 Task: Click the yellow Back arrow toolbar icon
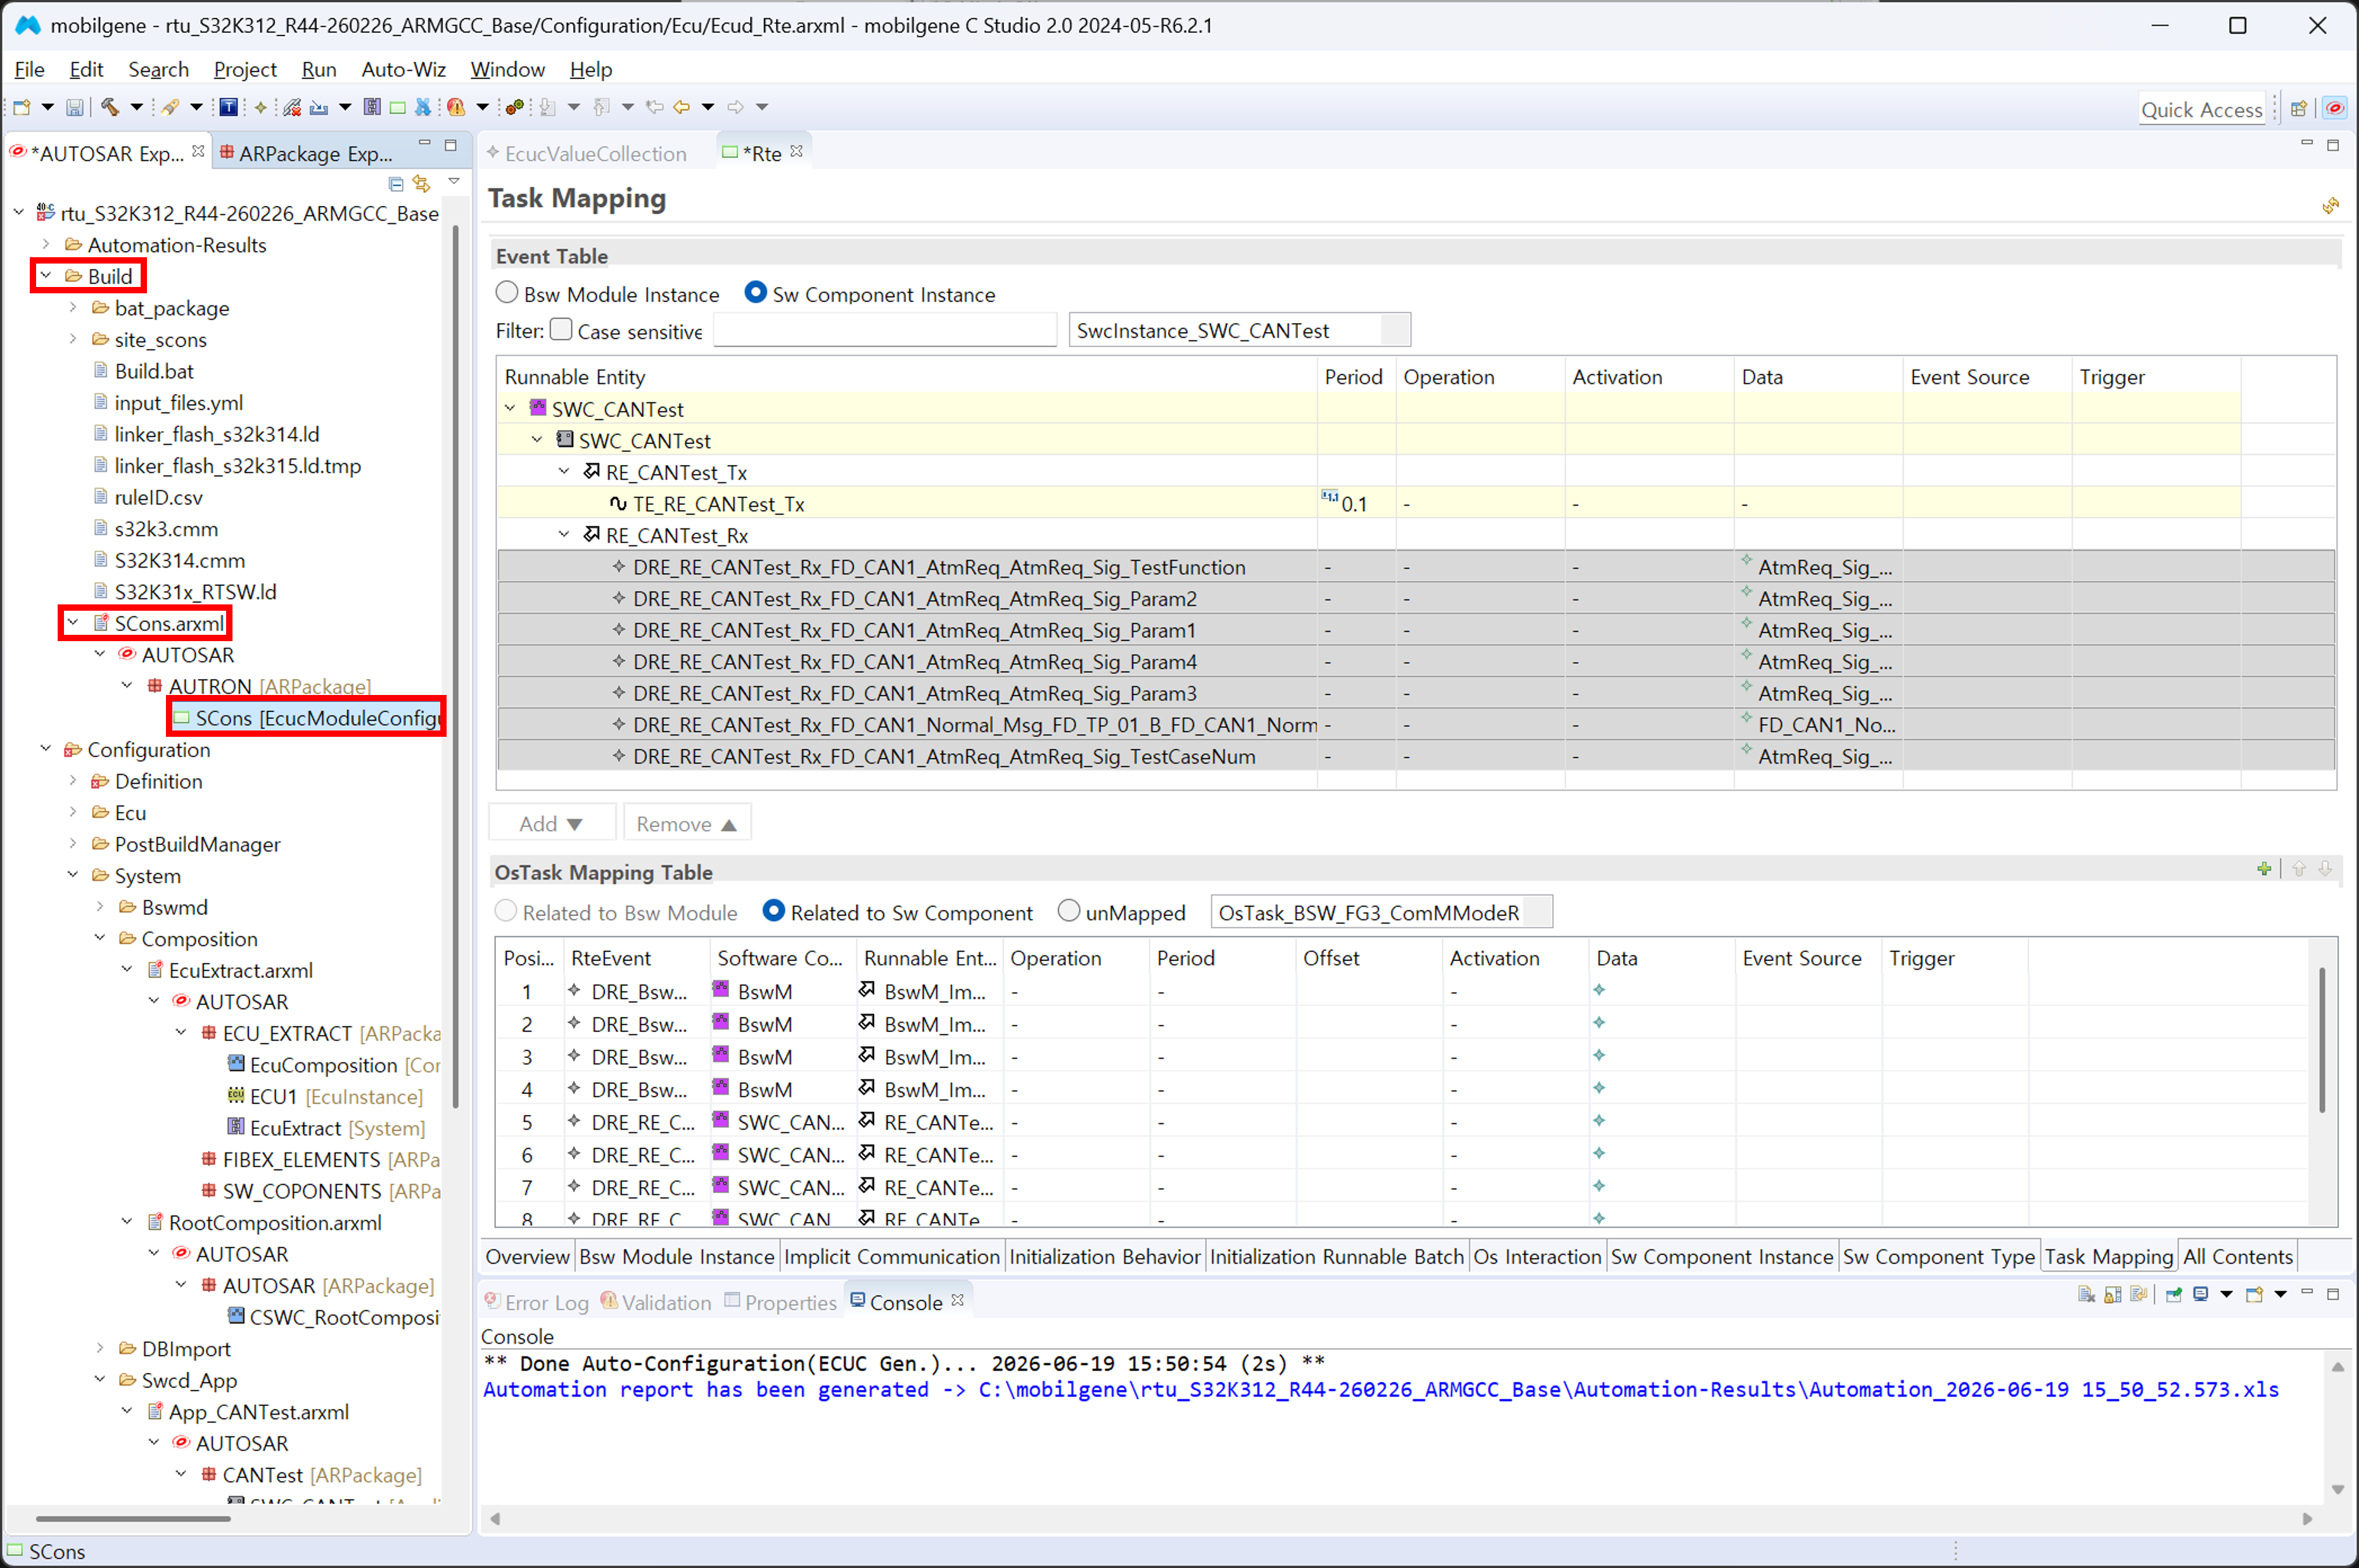[682, 107]
